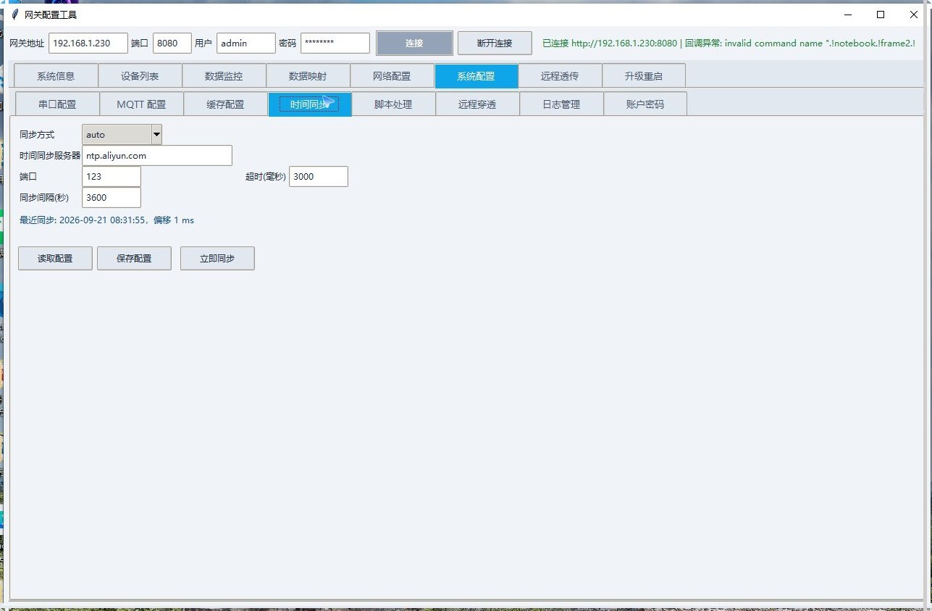Select the 数据监控 tab

click(x=224, y=76)
